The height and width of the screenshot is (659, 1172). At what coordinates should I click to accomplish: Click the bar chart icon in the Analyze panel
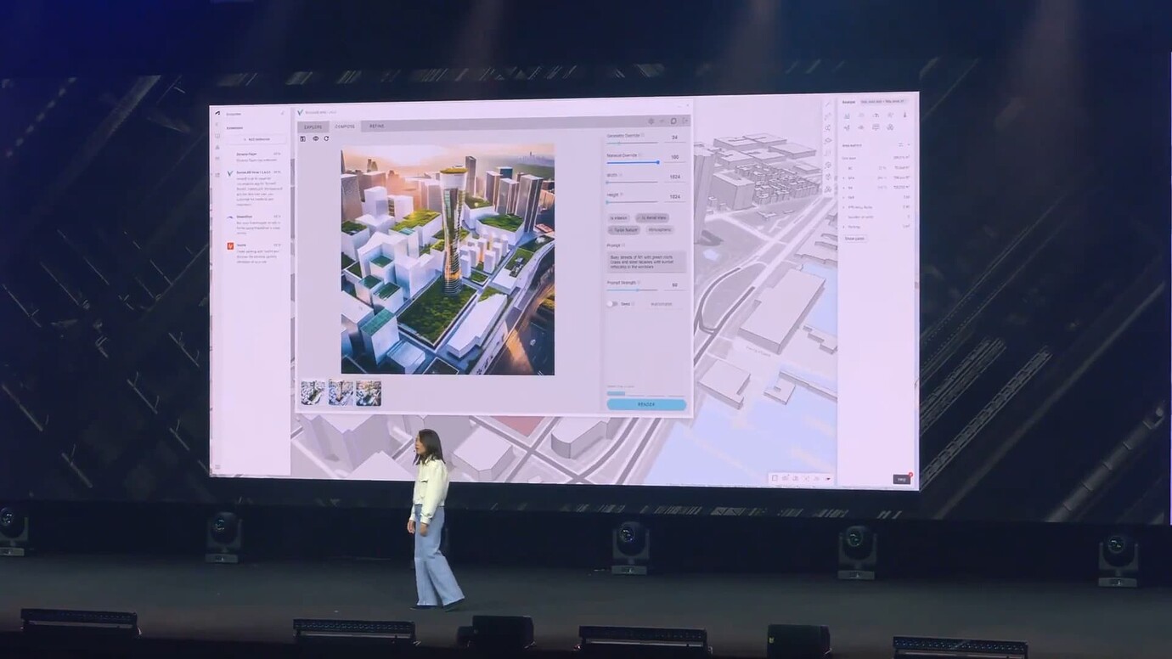coord(847,115)
